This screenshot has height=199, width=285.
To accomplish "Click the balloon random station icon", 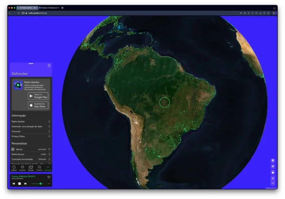I will [273, 161].
